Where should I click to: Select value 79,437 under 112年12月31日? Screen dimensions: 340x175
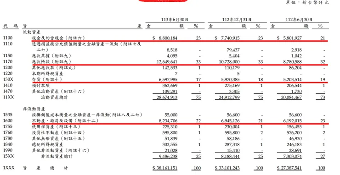[233, 50]
